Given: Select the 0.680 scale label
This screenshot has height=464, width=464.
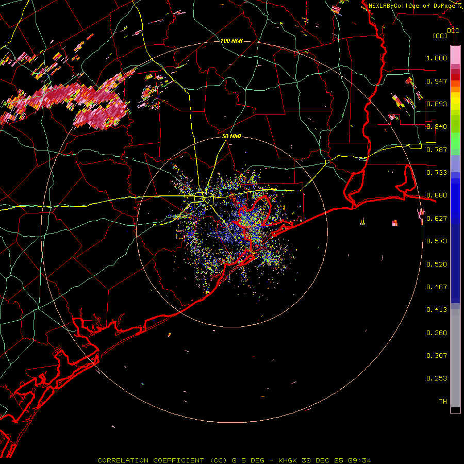Looking at the screenshot, I should [x=437, y=195].
